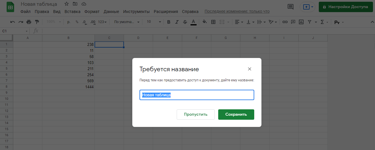Screen dimensions: 375x150
Task: Toggle bold formatting
Action: pyautogui.click(x=169, y=22)
